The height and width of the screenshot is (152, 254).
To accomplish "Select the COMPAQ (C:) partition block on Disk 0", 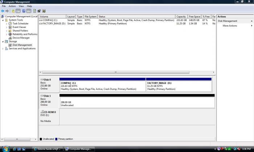I will coord(102,84).
